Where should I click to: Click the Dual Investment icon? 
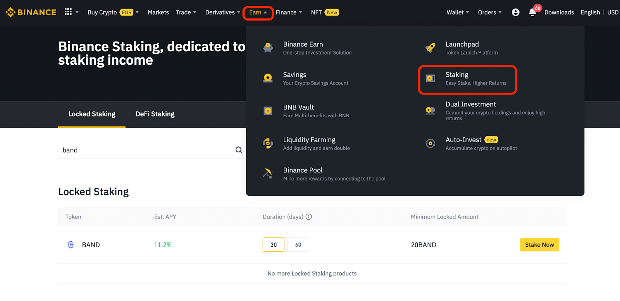(x=430, y=111)
